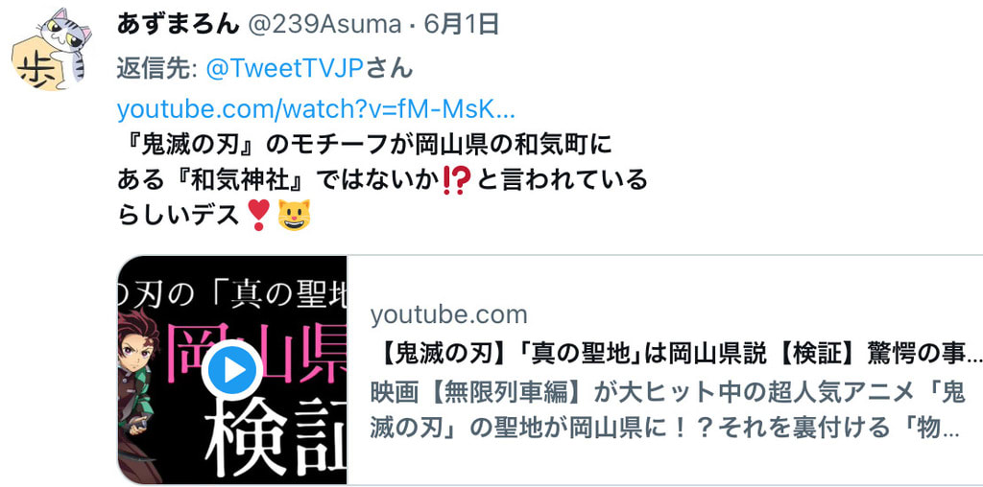Click tweet text line mentioning 和気神社
Viewport: 983px width, 487px height.
tap(382, 180)
